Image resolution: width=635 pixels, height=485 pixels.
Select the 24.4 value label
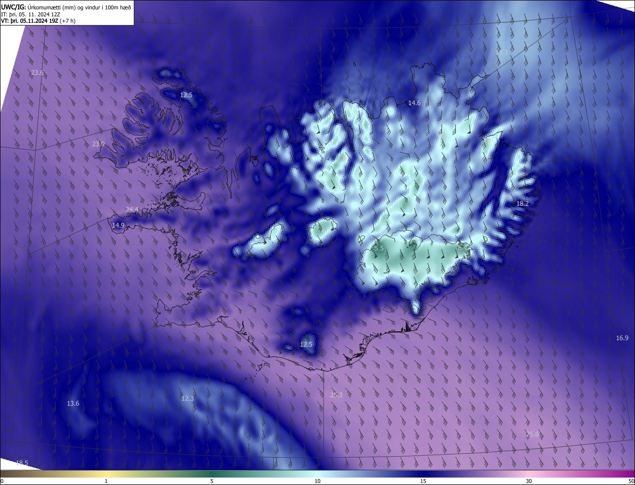point(132,210)
